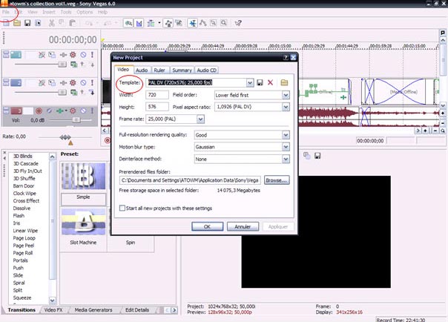Switch to the Audio tab in New Project
The width and height of the screenshot is (448, 322).
click(x=141, y=70)
